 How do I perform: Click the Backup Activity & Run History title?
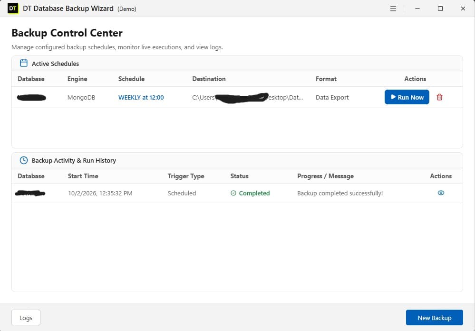74,160
